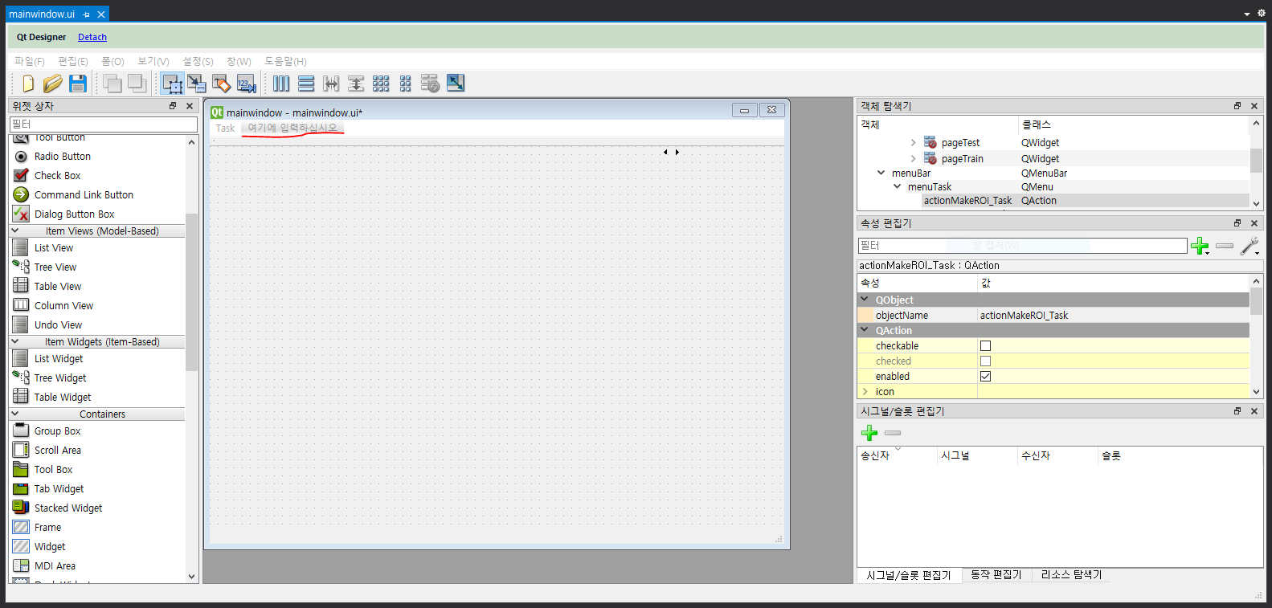The width and height of the screenshot is (1272, 608).
Task: Apply Lay Out in a Grid icon
Action: (381, 84)
